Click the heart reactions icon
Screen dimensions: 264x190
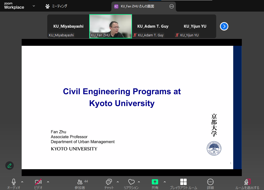[131, 182]
